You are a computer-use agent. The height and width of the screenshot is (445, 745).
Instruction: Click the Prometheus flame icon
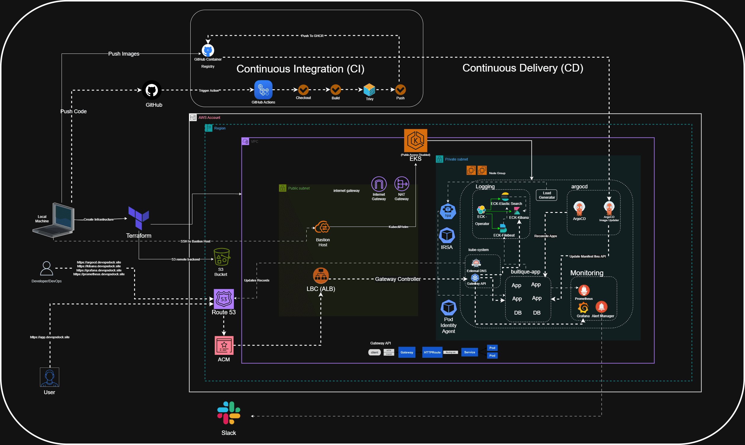(584, 290)
